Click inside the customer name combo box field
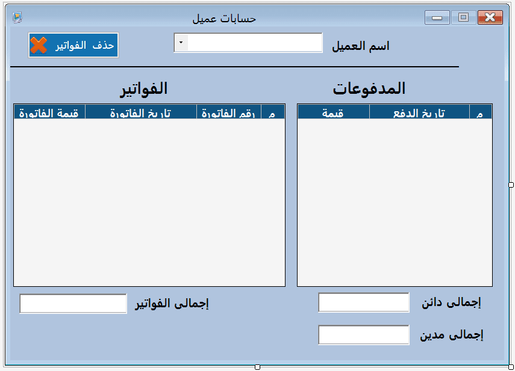 (248, 43)
